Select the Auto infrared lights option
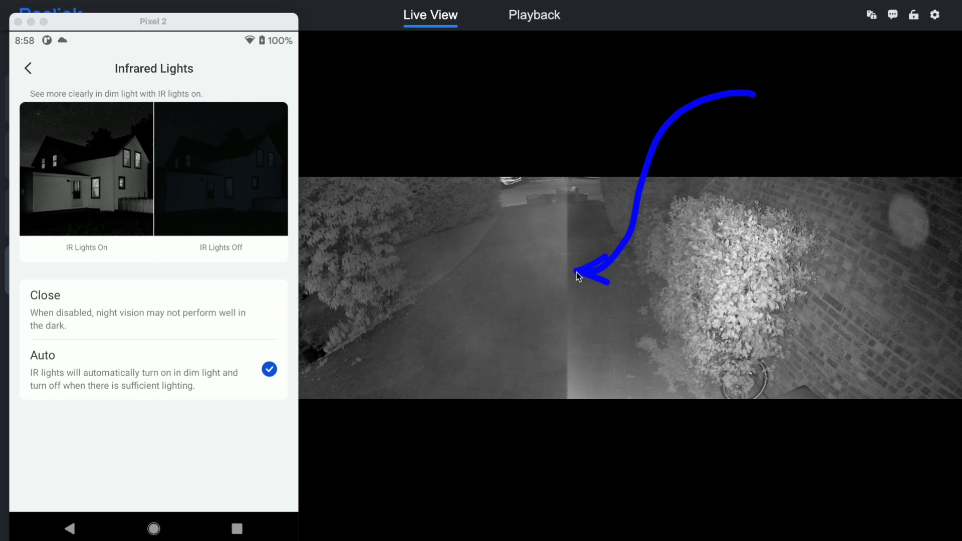The image size is (962, 541). click(134, 370)
